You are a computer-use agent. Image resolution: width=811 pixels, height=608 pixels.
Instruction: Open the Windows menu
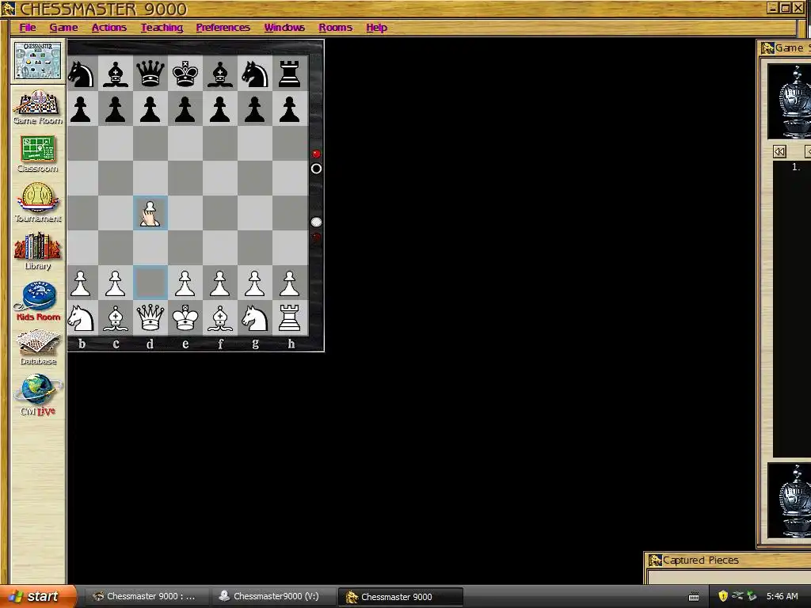coord(284,28)
